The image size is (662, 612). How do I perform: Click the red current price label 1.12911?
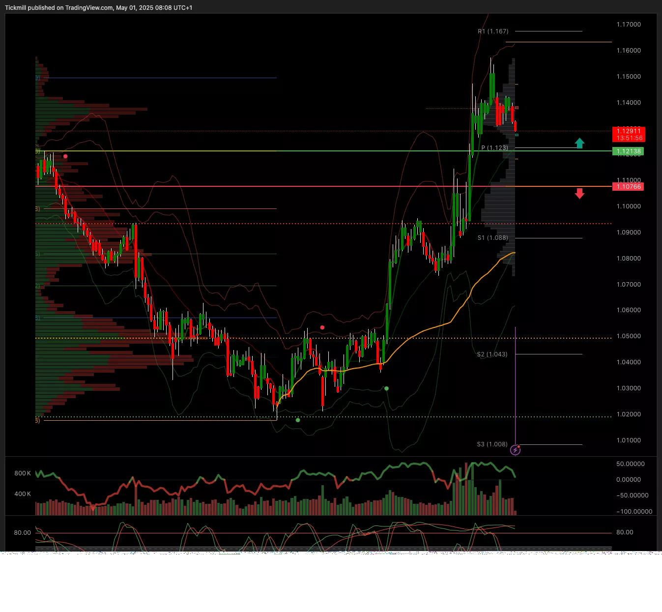pyautogui.click(x=629, y=131)
